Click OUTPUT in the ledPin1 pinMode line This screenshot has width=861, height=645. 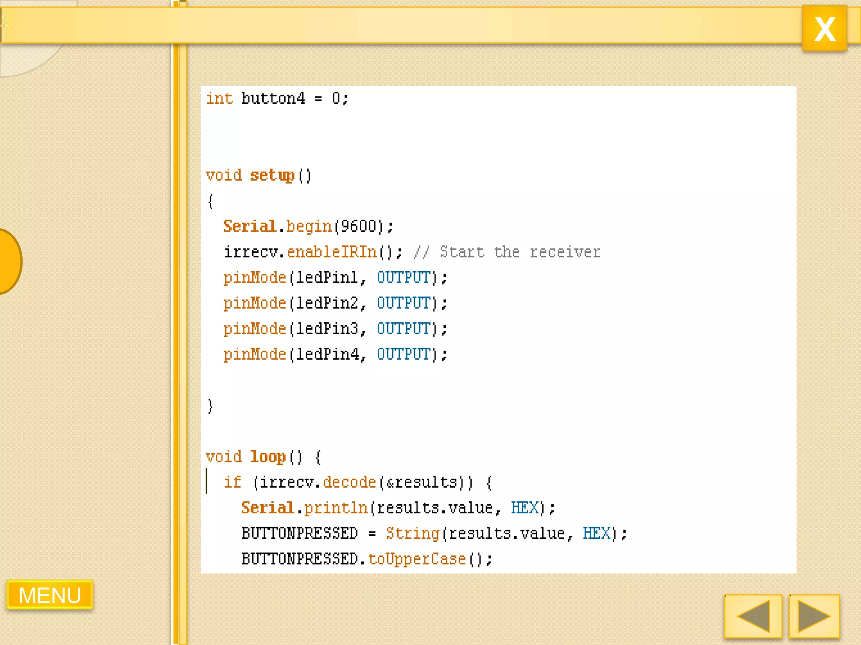click(x=404, y=278)
